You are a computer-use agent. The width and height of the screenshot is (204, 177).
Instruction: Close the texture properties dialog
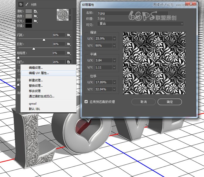click(191, 3)
